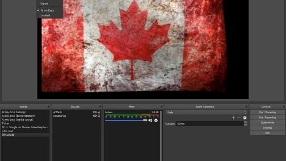Pop out the Scene Transitions dock
Viewport: 286px width, 161px height.
pyautogui.click(x=246, y=106)
